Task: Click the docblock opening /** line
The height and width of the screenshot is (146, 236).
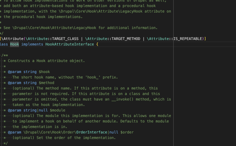Action: click(5, 55)
